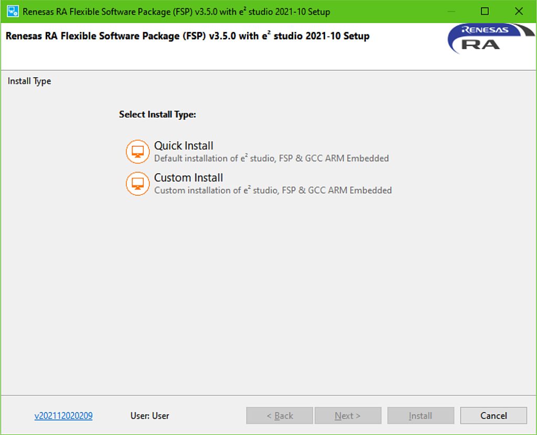Select the Custom Install option

(188, 178)
